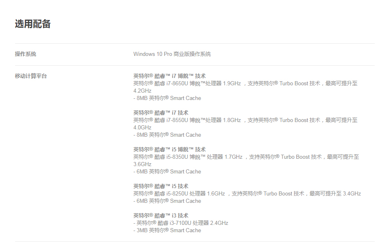Click the 英特尔 酷睿 i5 技术 heading
The height and width of the screenshot is (242, 389).
161,186
